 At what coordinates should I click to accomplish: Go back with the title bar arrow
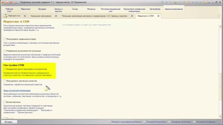pyautogui.click(x=7, y=2)
